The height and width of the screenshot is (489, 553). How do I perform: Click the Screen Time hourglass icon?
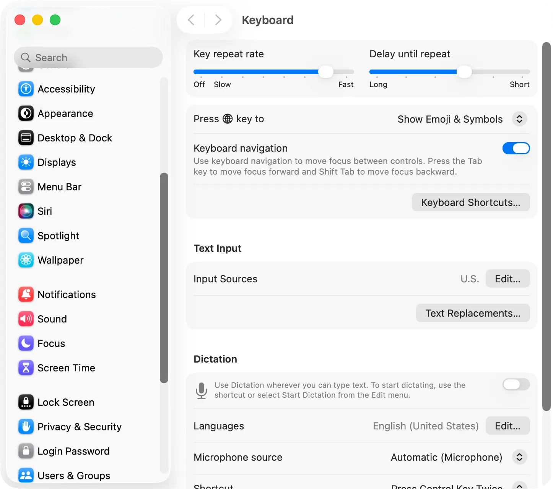[26, 368]
